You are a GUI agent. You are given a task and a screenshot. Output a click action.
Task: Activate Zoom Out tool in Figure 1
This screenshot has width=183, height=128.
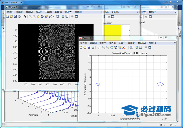click(34, 16)
